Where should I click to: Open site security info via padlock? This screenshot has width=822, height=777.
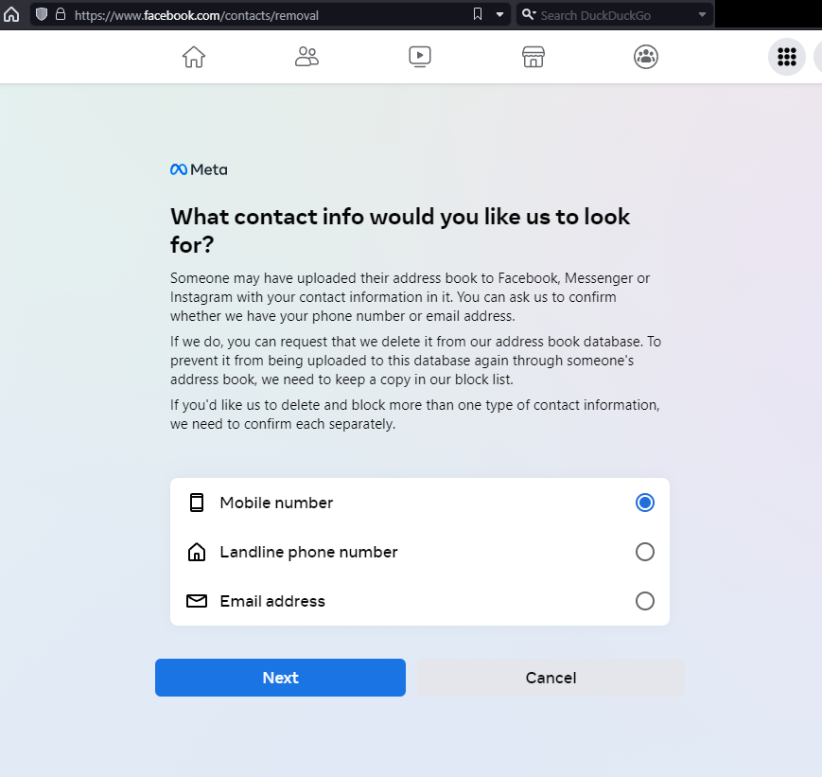click(x=59, y=14)
